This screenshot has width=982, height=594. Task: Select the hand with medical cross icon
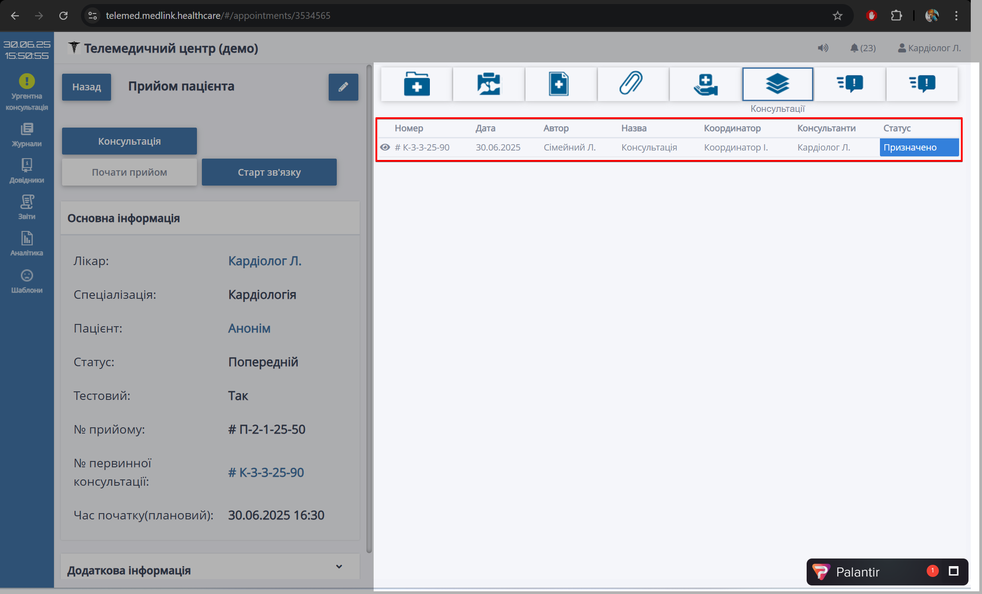click(x=705, y=84)
